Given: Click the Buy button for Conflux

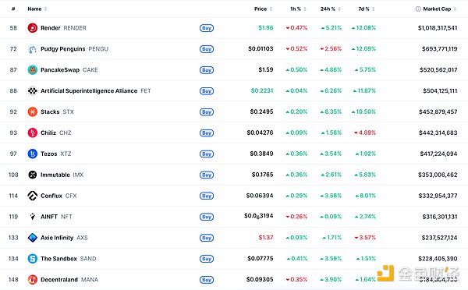Looking at the screenshot, I should (207, 196).
